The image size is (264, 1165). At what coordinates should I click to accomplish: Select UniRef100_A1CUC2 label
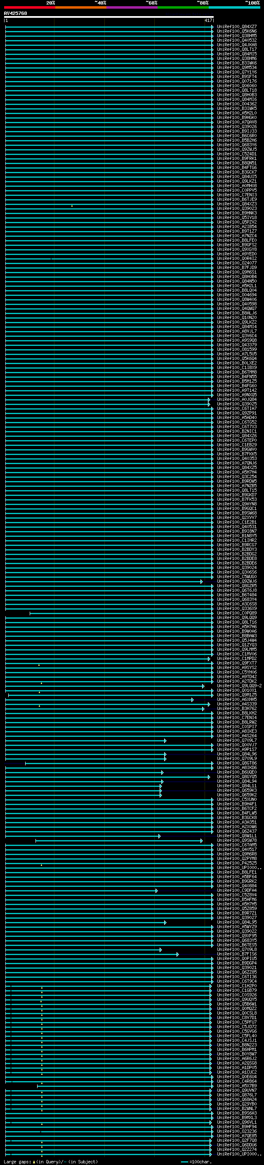237,1072
